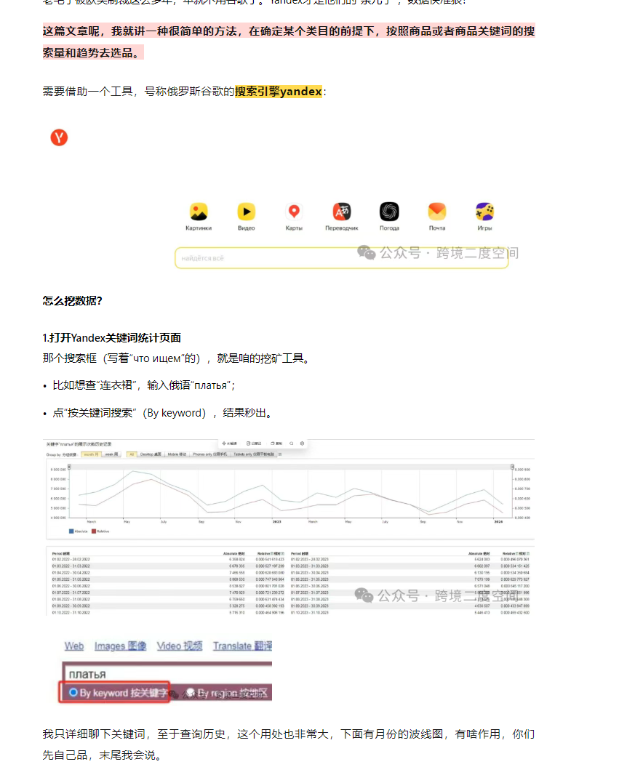Open the Переводчик translator icon
The width and height of the screenshot is (619, 767).
click(342, 212)
